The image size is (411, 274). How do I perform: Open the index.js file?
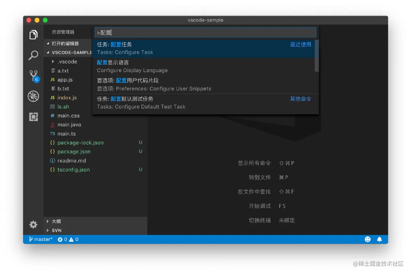point(67,98)
